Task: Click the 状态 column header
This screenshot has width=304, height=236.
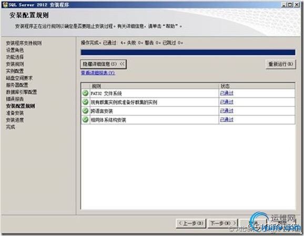Action: coord(257,86)
